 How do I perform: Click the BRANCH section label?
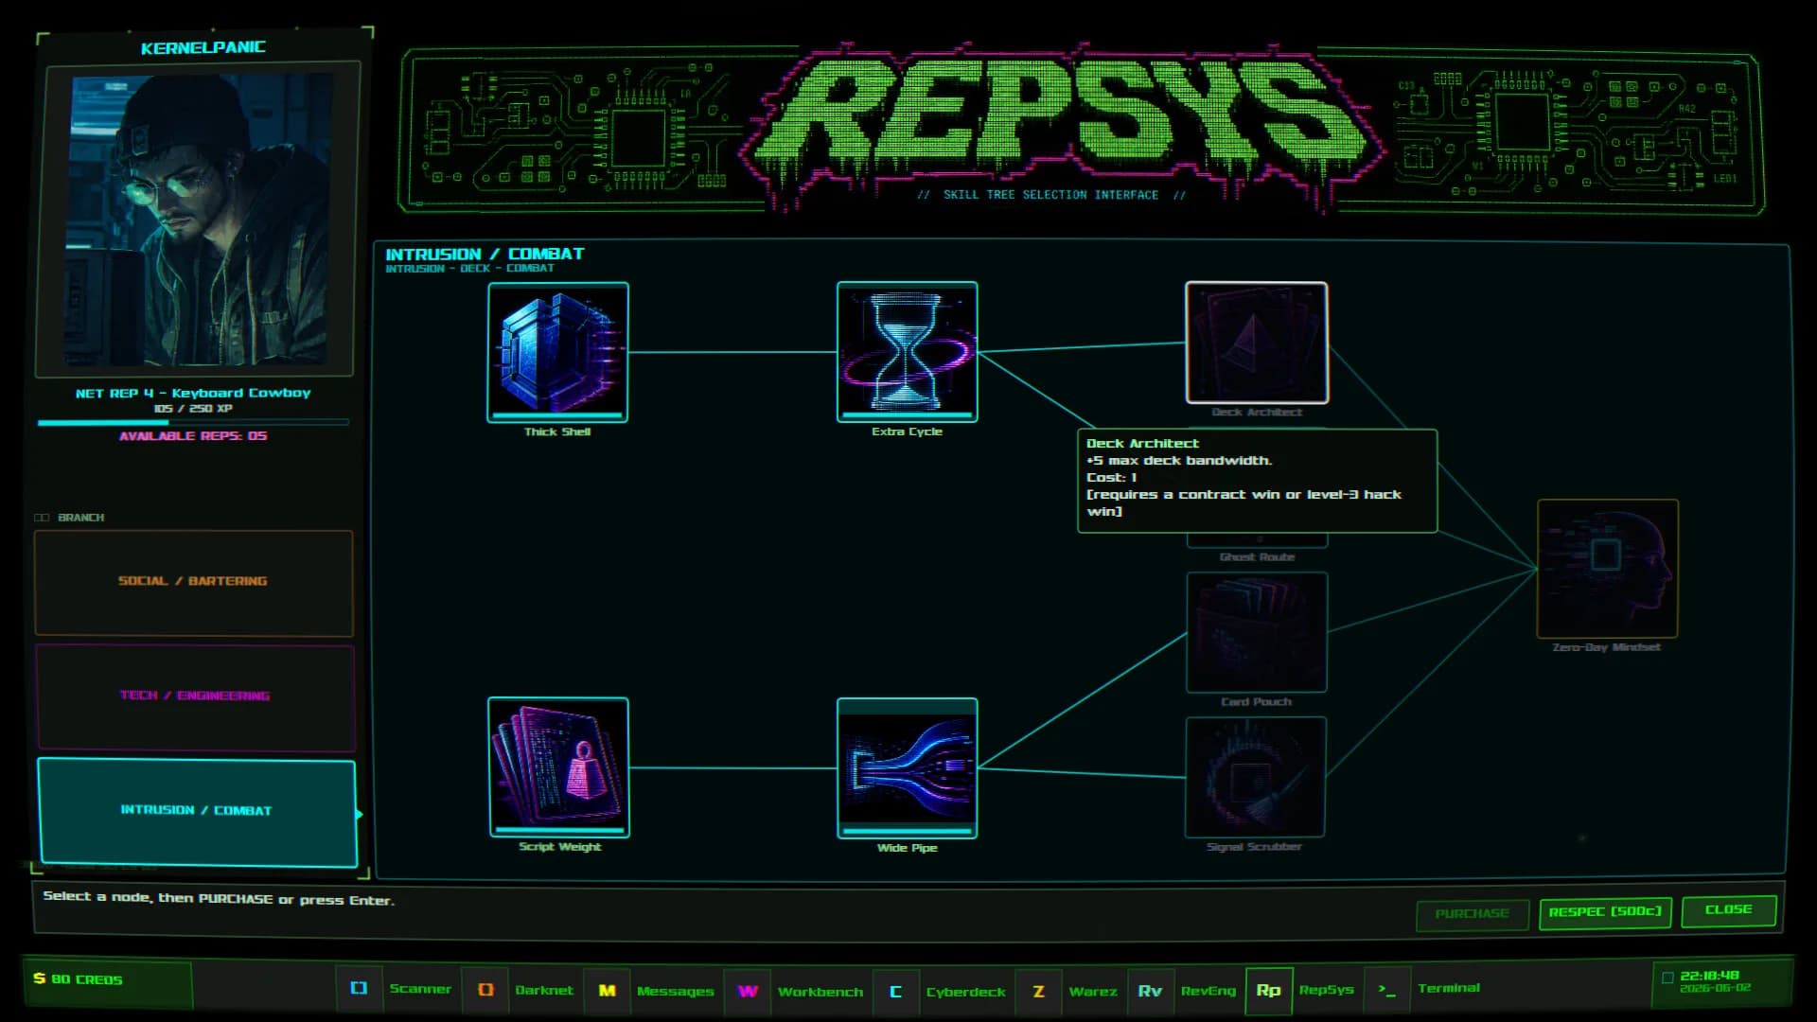coord(80,518)
